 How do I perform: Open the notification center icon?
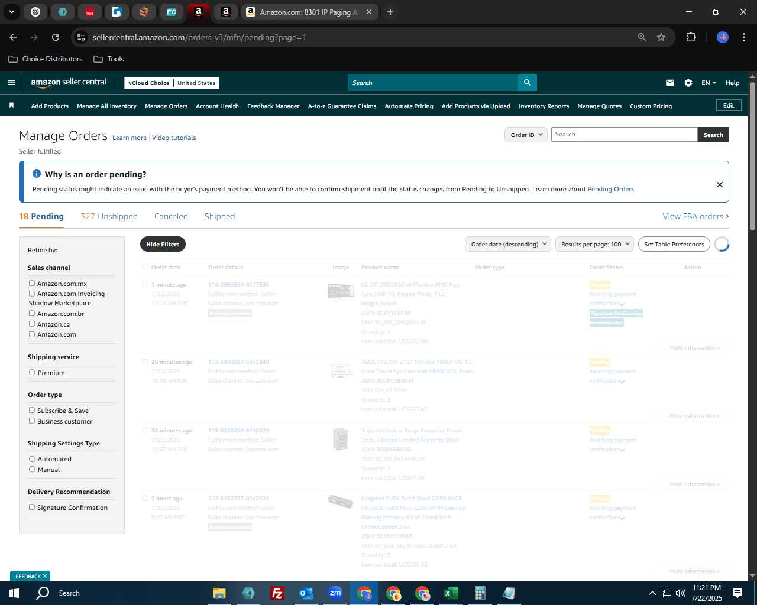[737, 593]
